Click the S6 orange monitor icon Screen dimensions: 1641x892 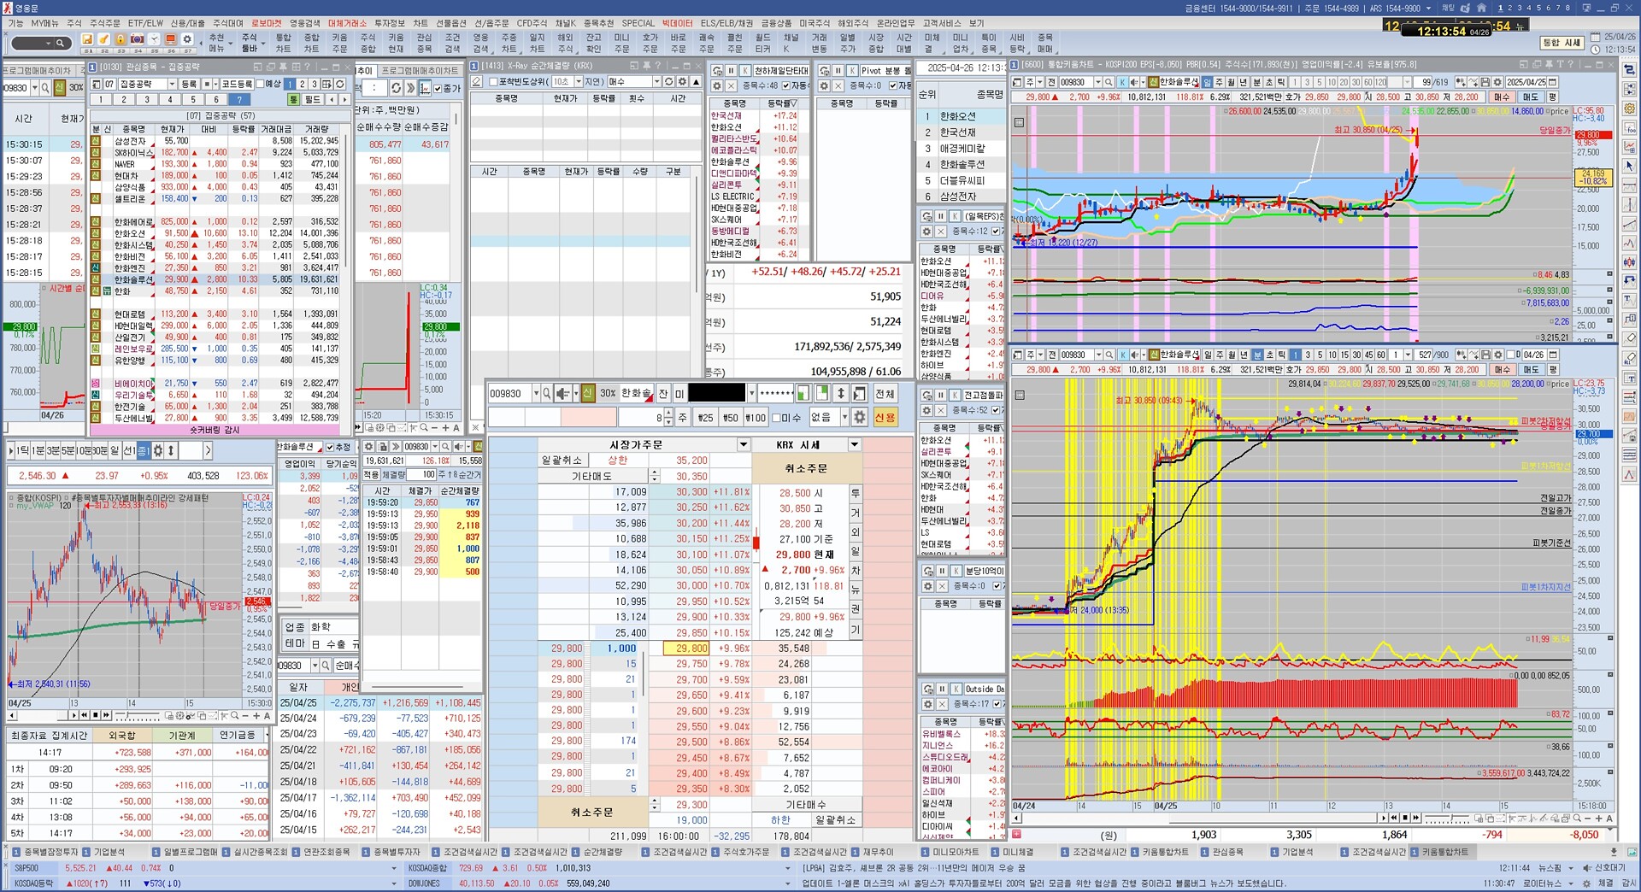point(171,40)
